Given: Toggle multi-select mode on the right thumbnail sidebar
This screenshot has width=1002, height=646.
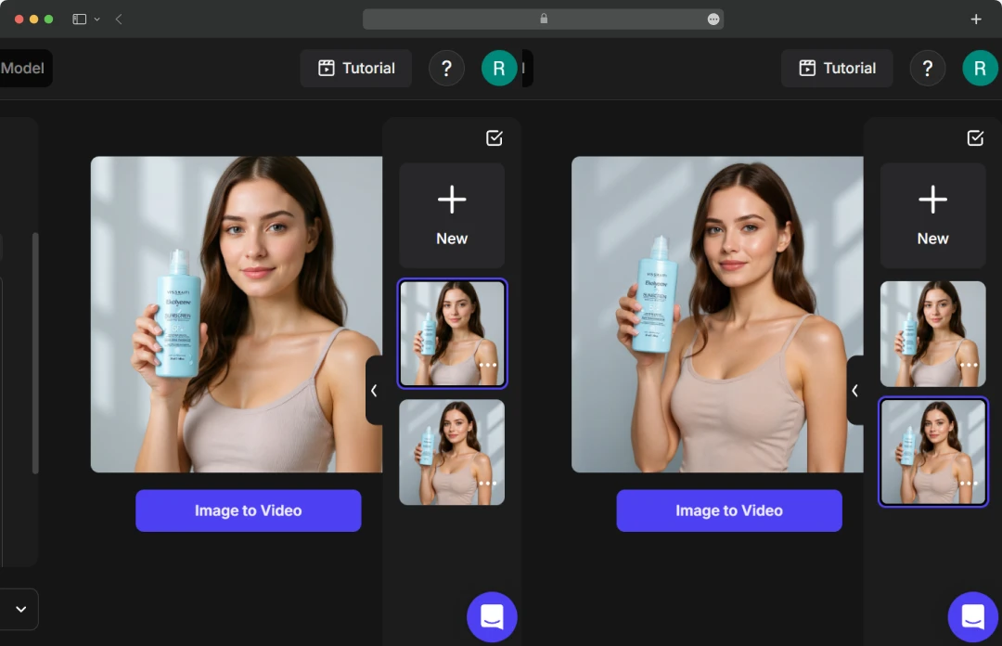Looking at the screenshot, I should click(975, 137).
